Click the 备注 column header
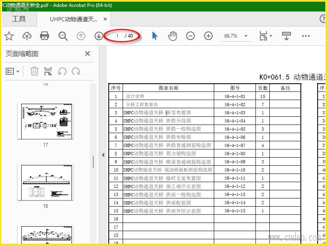The width and height of the screenshot is (327, 245). click(285, 88)
